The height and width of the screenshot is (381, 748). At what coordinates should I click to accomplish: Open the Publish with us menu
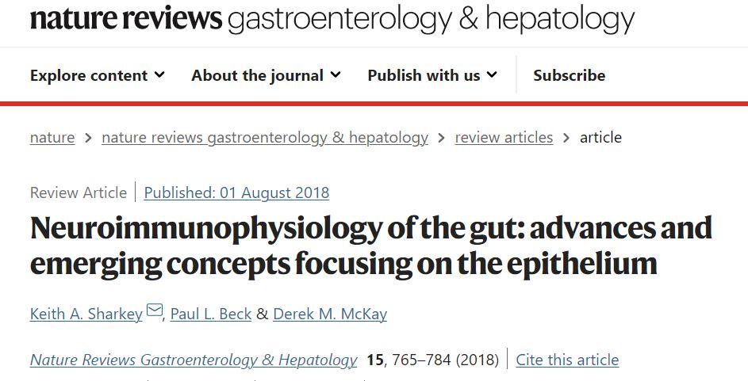click(x=424, y=76)
